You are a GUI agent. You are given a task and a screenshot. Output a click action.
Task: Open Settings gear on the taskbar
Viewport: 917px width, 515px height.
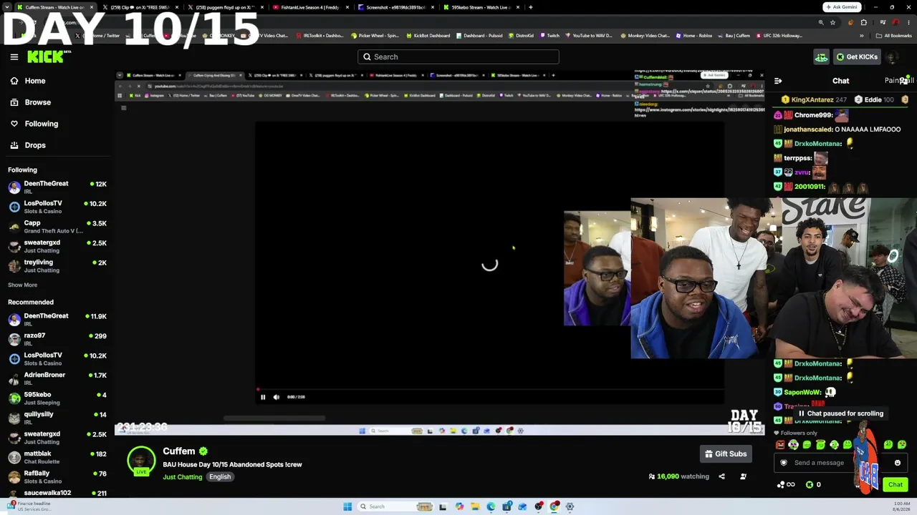570,506
